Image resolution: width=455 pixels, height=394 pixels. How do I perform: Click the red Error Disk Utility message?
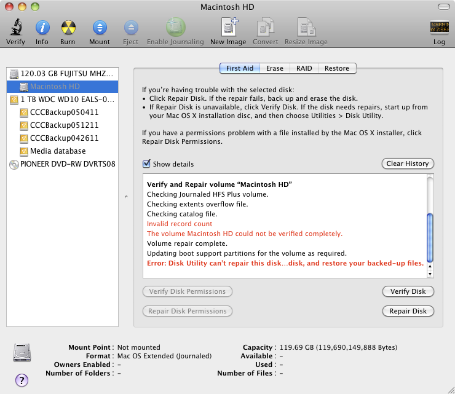coord(285,263)
